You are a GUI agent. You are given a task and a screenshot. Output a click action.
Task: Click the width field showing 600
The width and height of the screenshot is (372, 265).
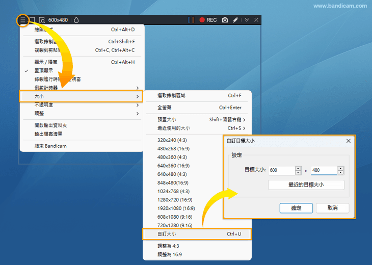[282, 170]
